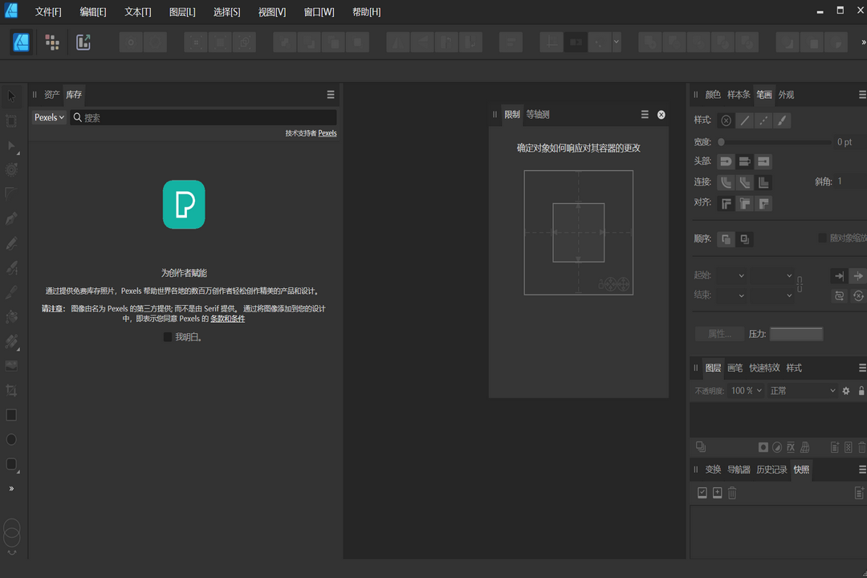Open the Pexels link

tap(327, 132)
